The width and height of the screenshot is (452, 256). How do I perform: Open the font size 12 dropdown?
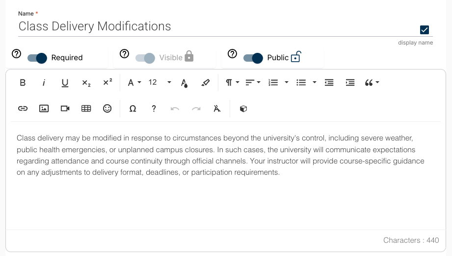(x=160, y=82)
